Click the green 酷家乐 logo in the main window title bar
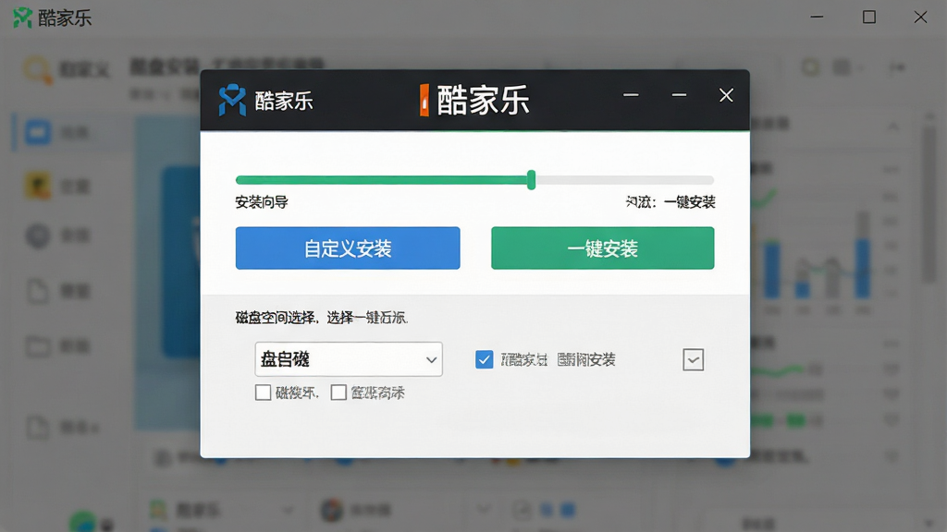This screenshot has height=532, width=947. click(22, 18)
